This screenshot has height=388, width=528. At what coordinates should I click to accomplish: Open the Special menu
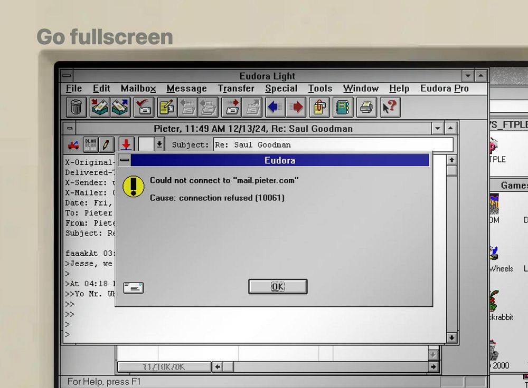tap(281, 89)
